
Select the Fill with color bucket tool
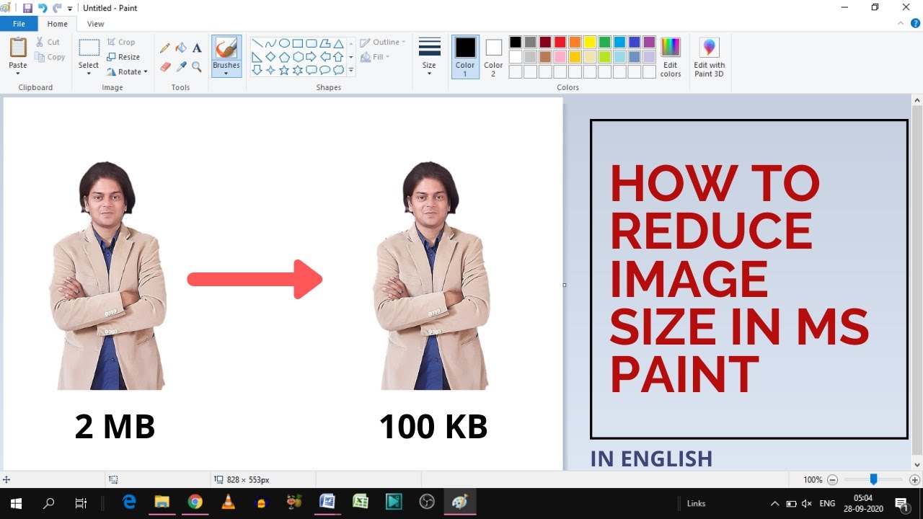[x=181, y=48]
